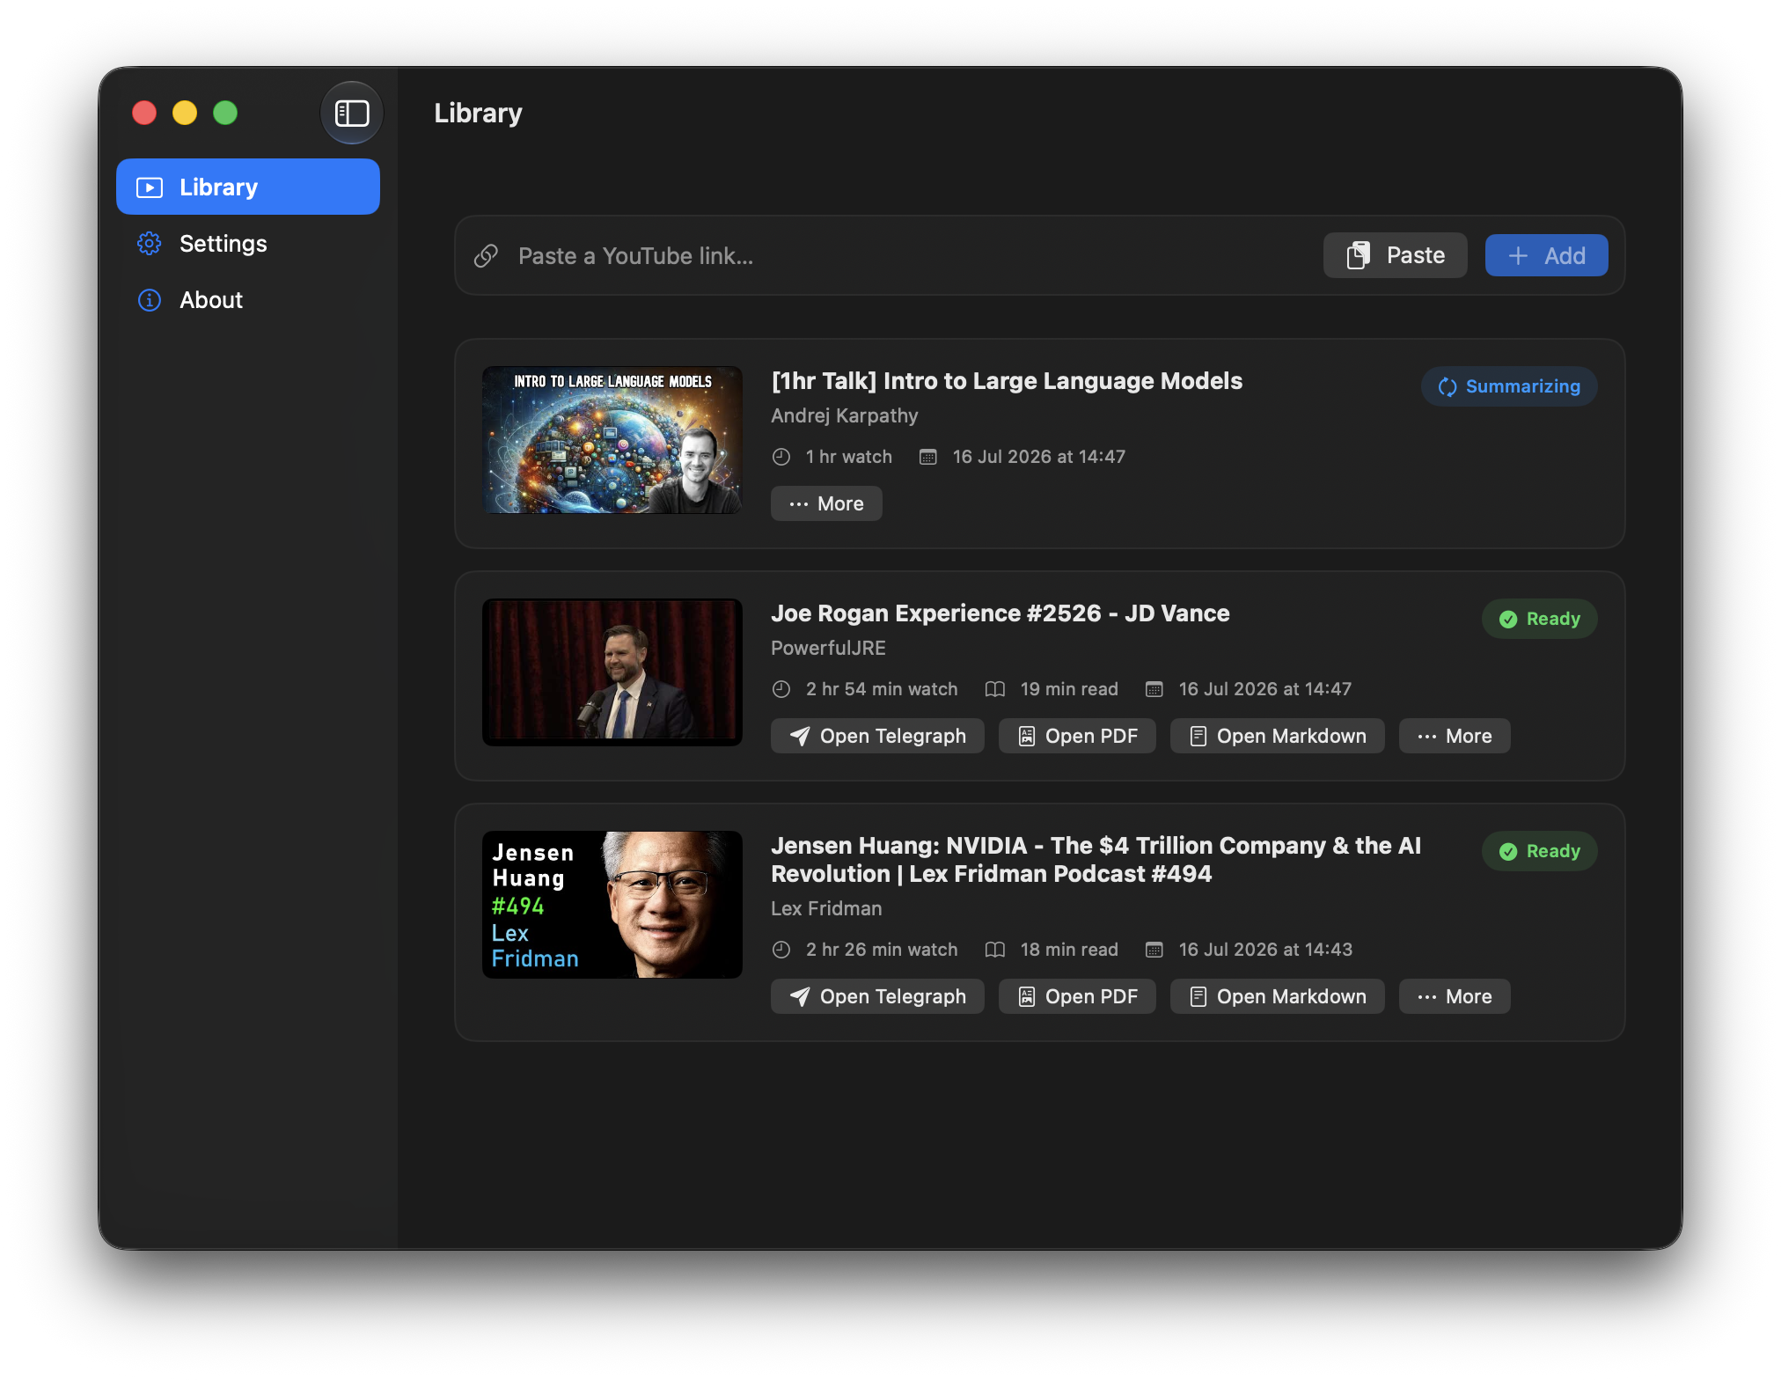Screen dimensions: 1781x1380
Task: Click the book icon beside '18 min read'
Action: click(995, 950)
